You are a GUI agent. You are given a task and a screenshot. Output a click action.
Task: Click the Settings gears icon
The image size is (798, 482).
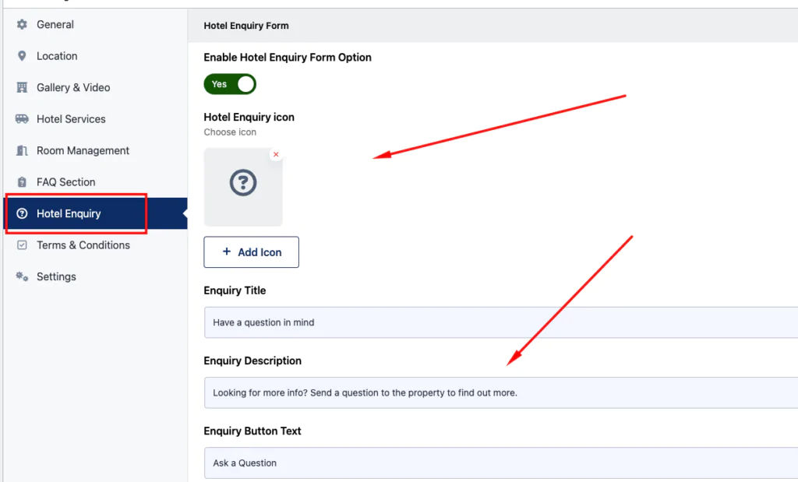(x=22, y=276)
